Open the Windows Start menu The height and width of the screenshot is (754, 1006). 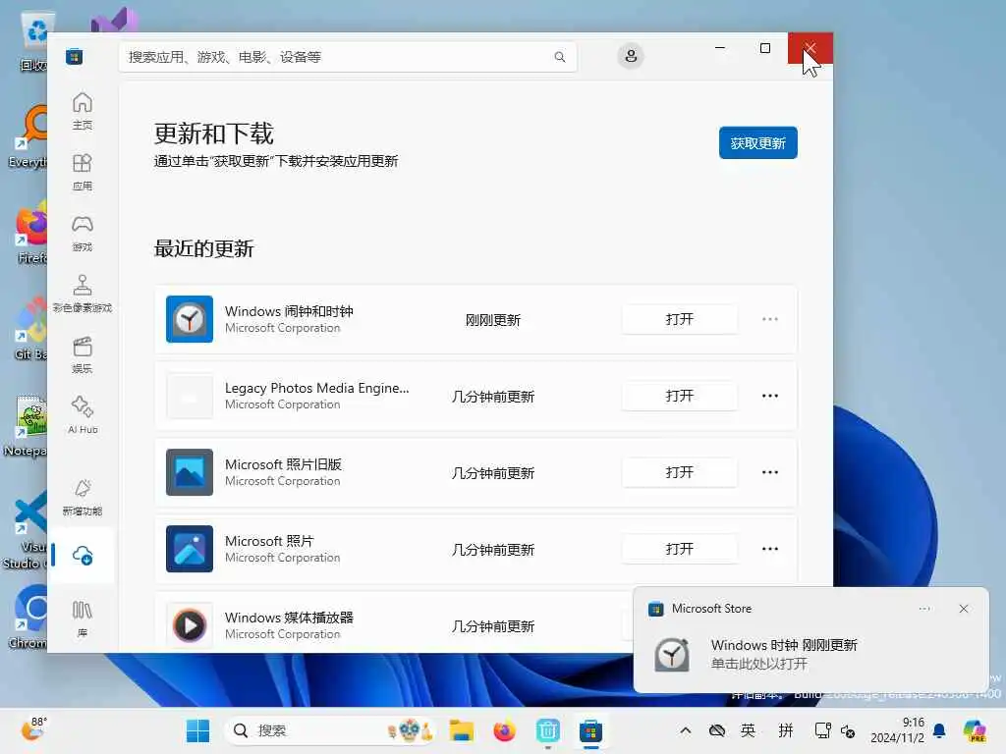197,730
